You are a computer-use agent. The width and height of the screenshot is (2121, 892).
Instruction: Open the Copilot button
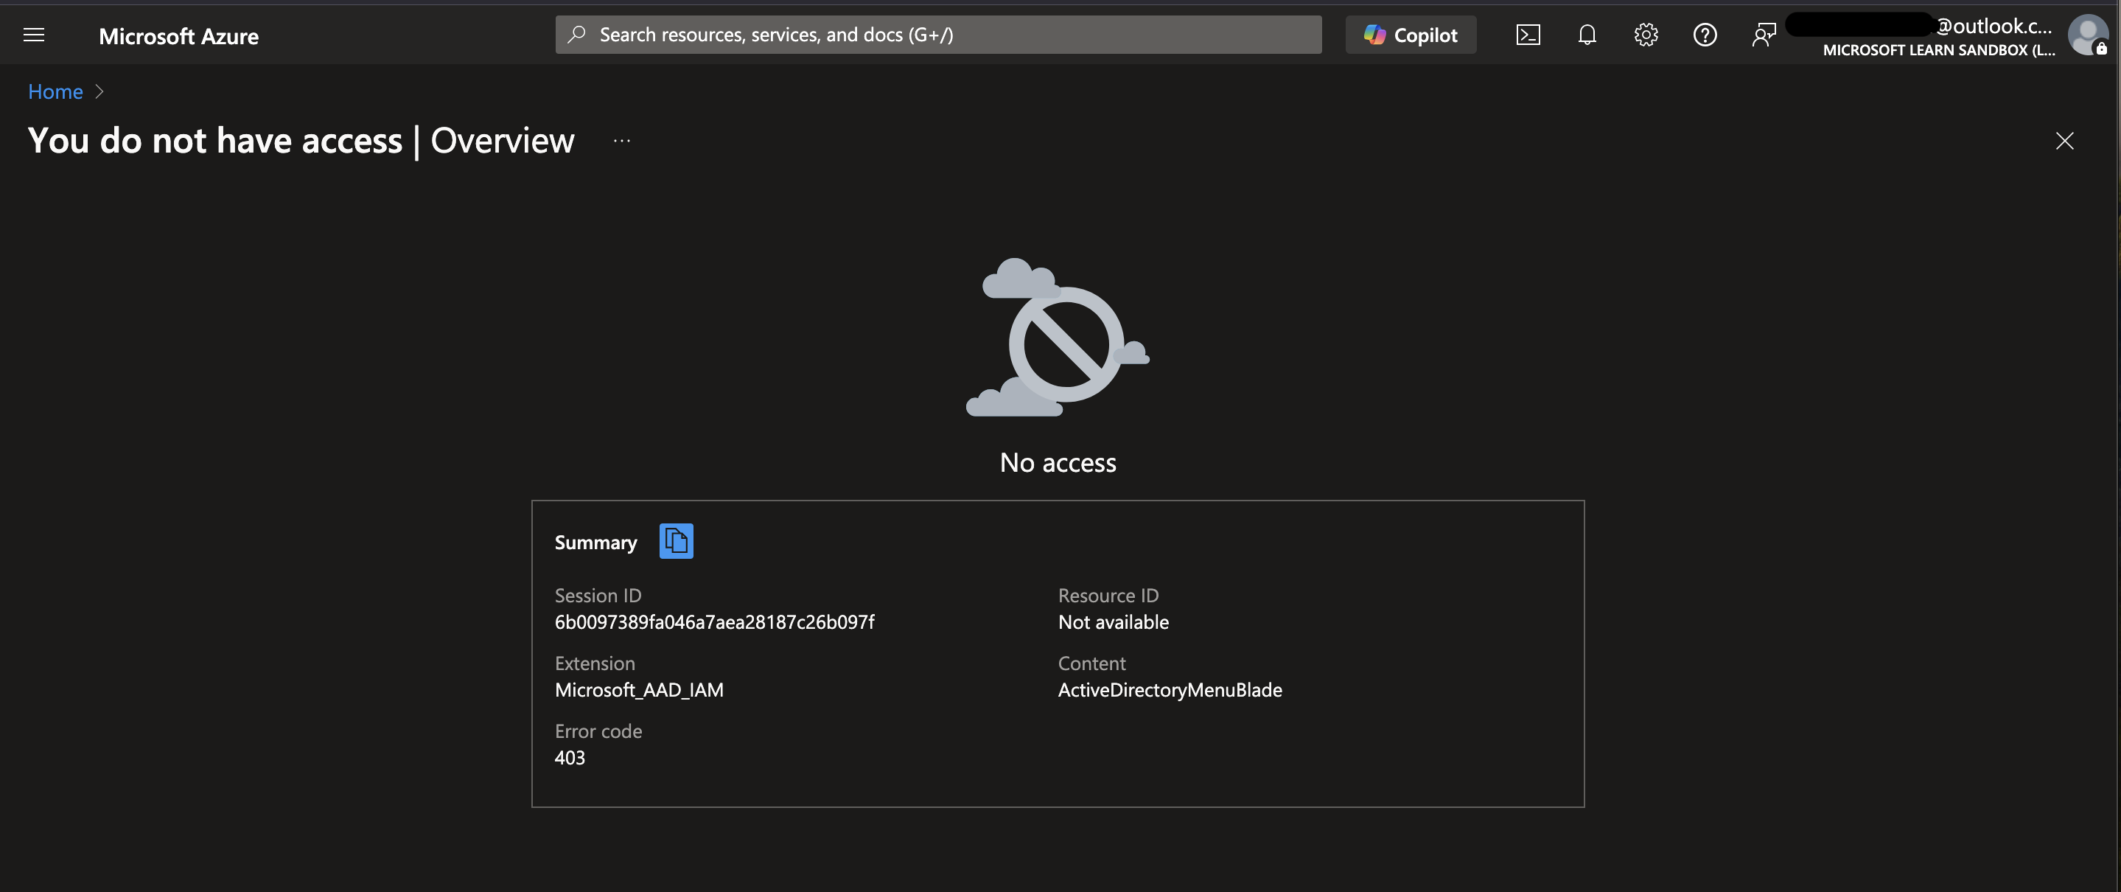(1411, 35)
